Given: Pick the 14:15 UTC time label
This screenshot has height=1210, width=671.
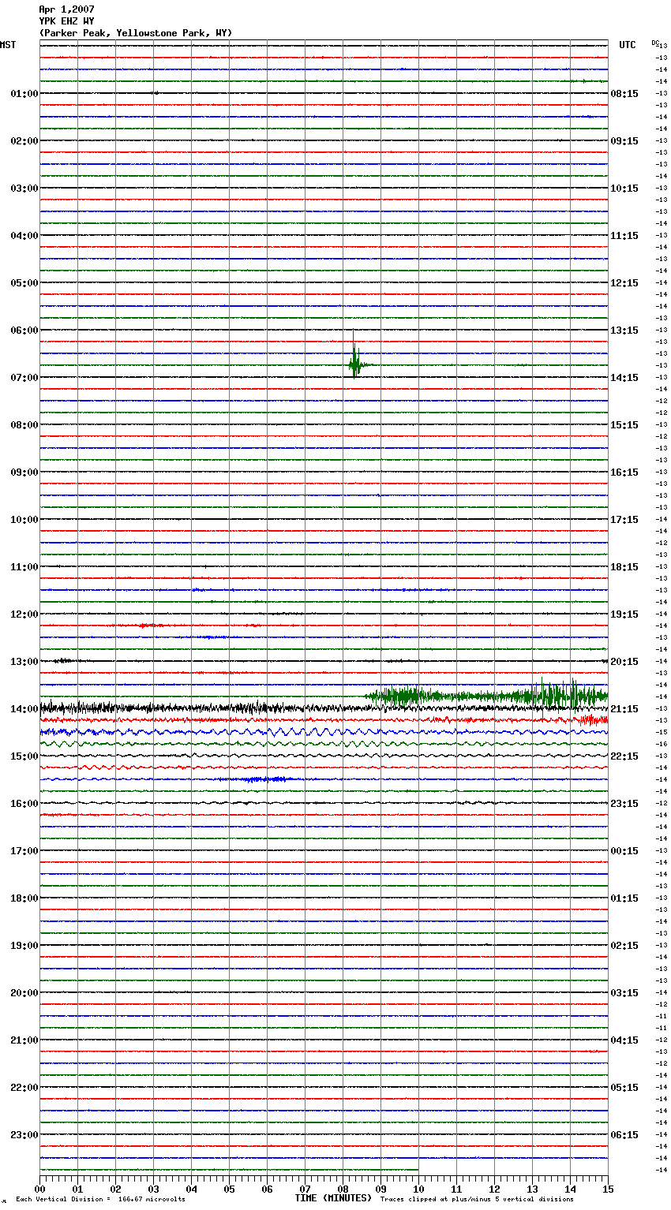Looking at the screenshot, I should pos(624,378).
